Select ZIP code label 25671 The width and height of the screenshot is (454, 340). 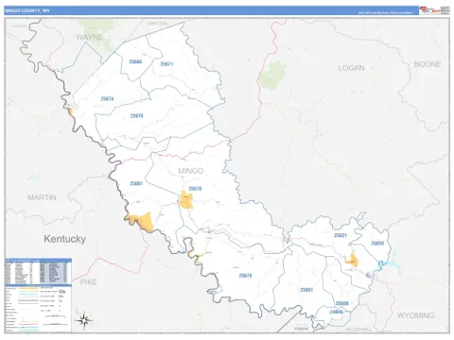tap(166, 64)
